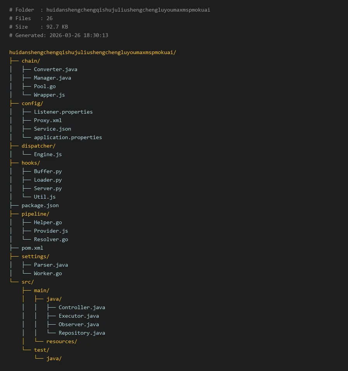Select application.properties in config
This screenshot has width=348, height=371.
pyautogui.click(x=68, y=137)
